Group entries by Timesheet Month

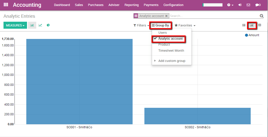[171, 51]
